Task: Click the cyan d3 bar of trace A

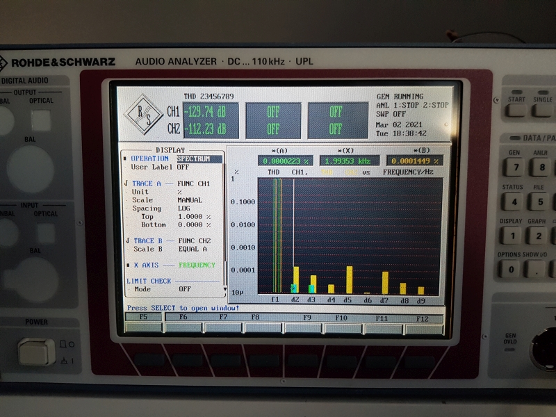Action: coord(311,288)
